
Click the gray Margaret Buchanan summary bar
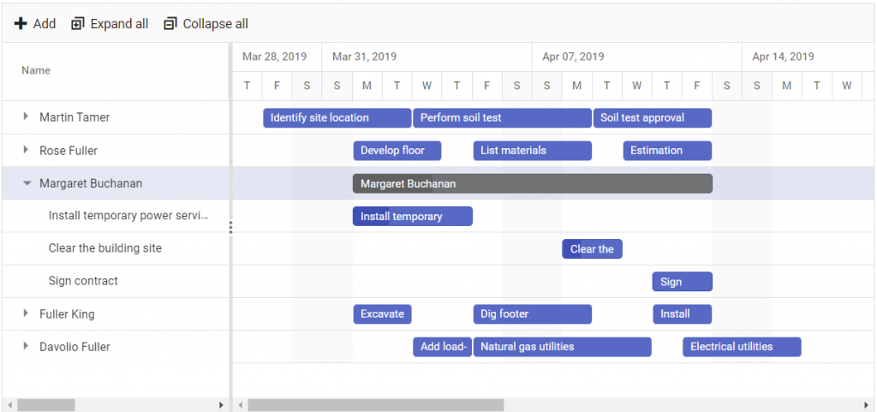click(533, 183)
